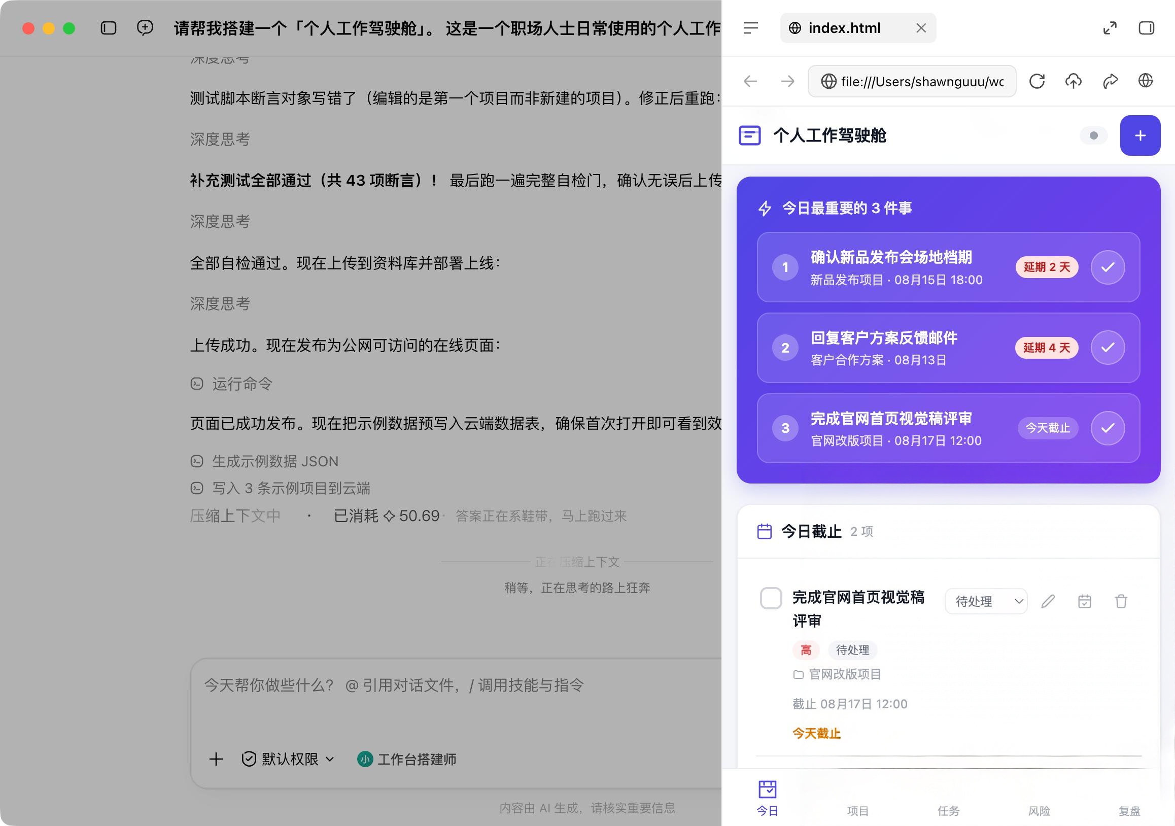
Task: Click the share arrow icon
Action: point(1110,81)
